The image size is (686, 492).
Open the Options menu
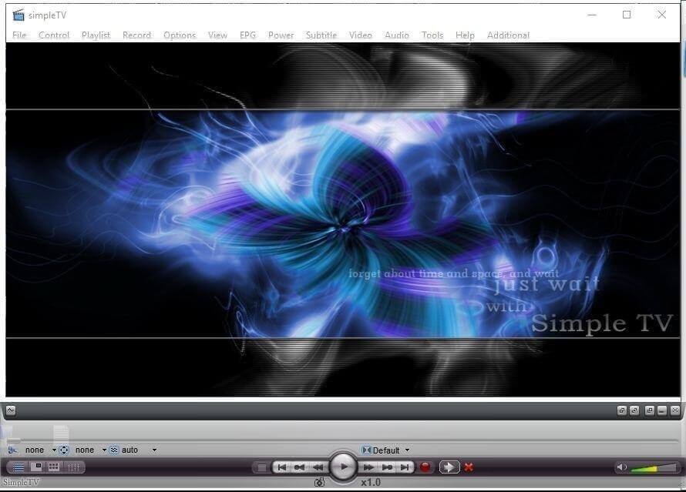coord(180,35)
